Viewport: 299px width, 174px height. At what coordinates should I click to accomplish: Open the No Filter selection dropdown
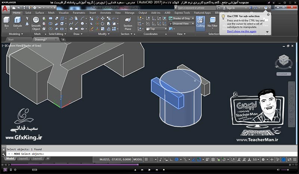[212, 23]
